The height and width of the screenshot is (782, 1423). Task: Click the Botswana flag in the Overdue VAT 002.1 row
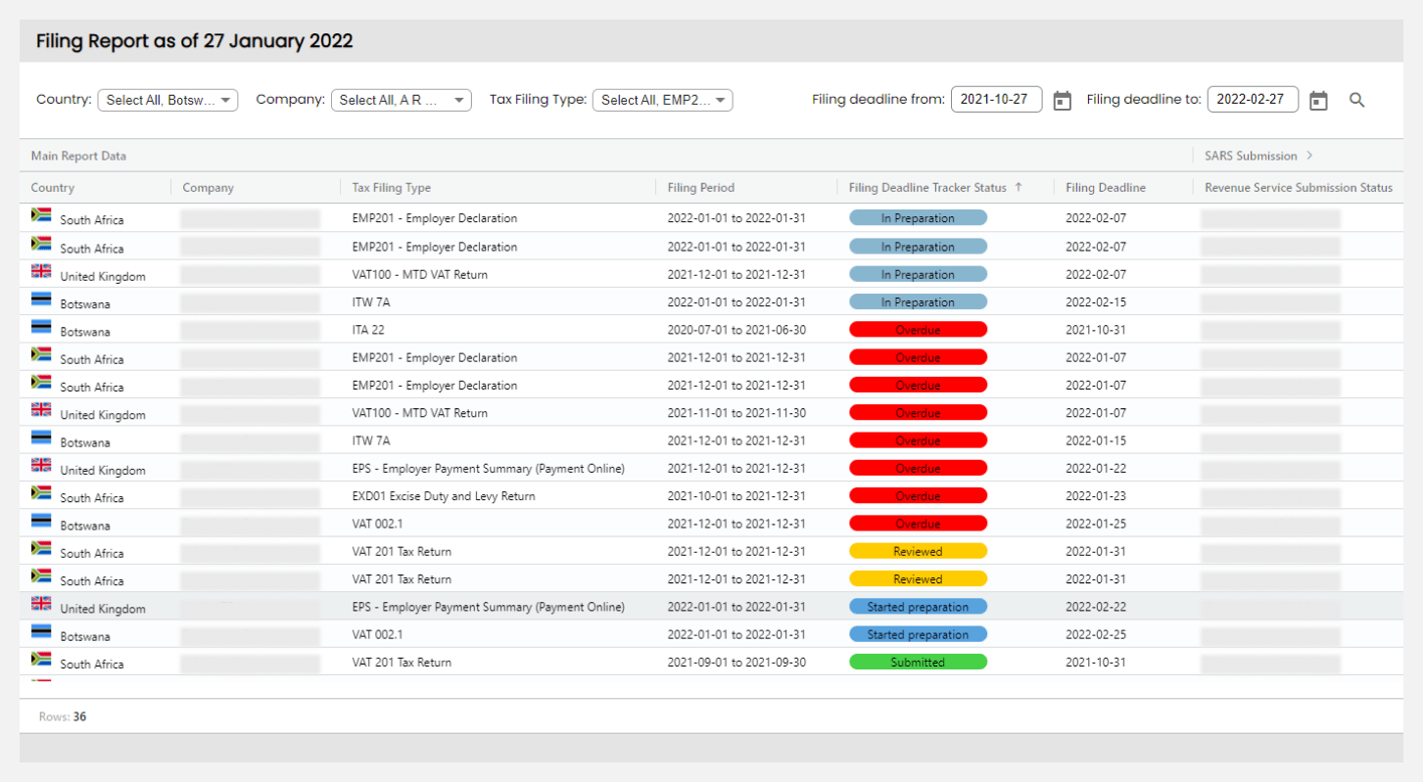[x=41, y=520]
